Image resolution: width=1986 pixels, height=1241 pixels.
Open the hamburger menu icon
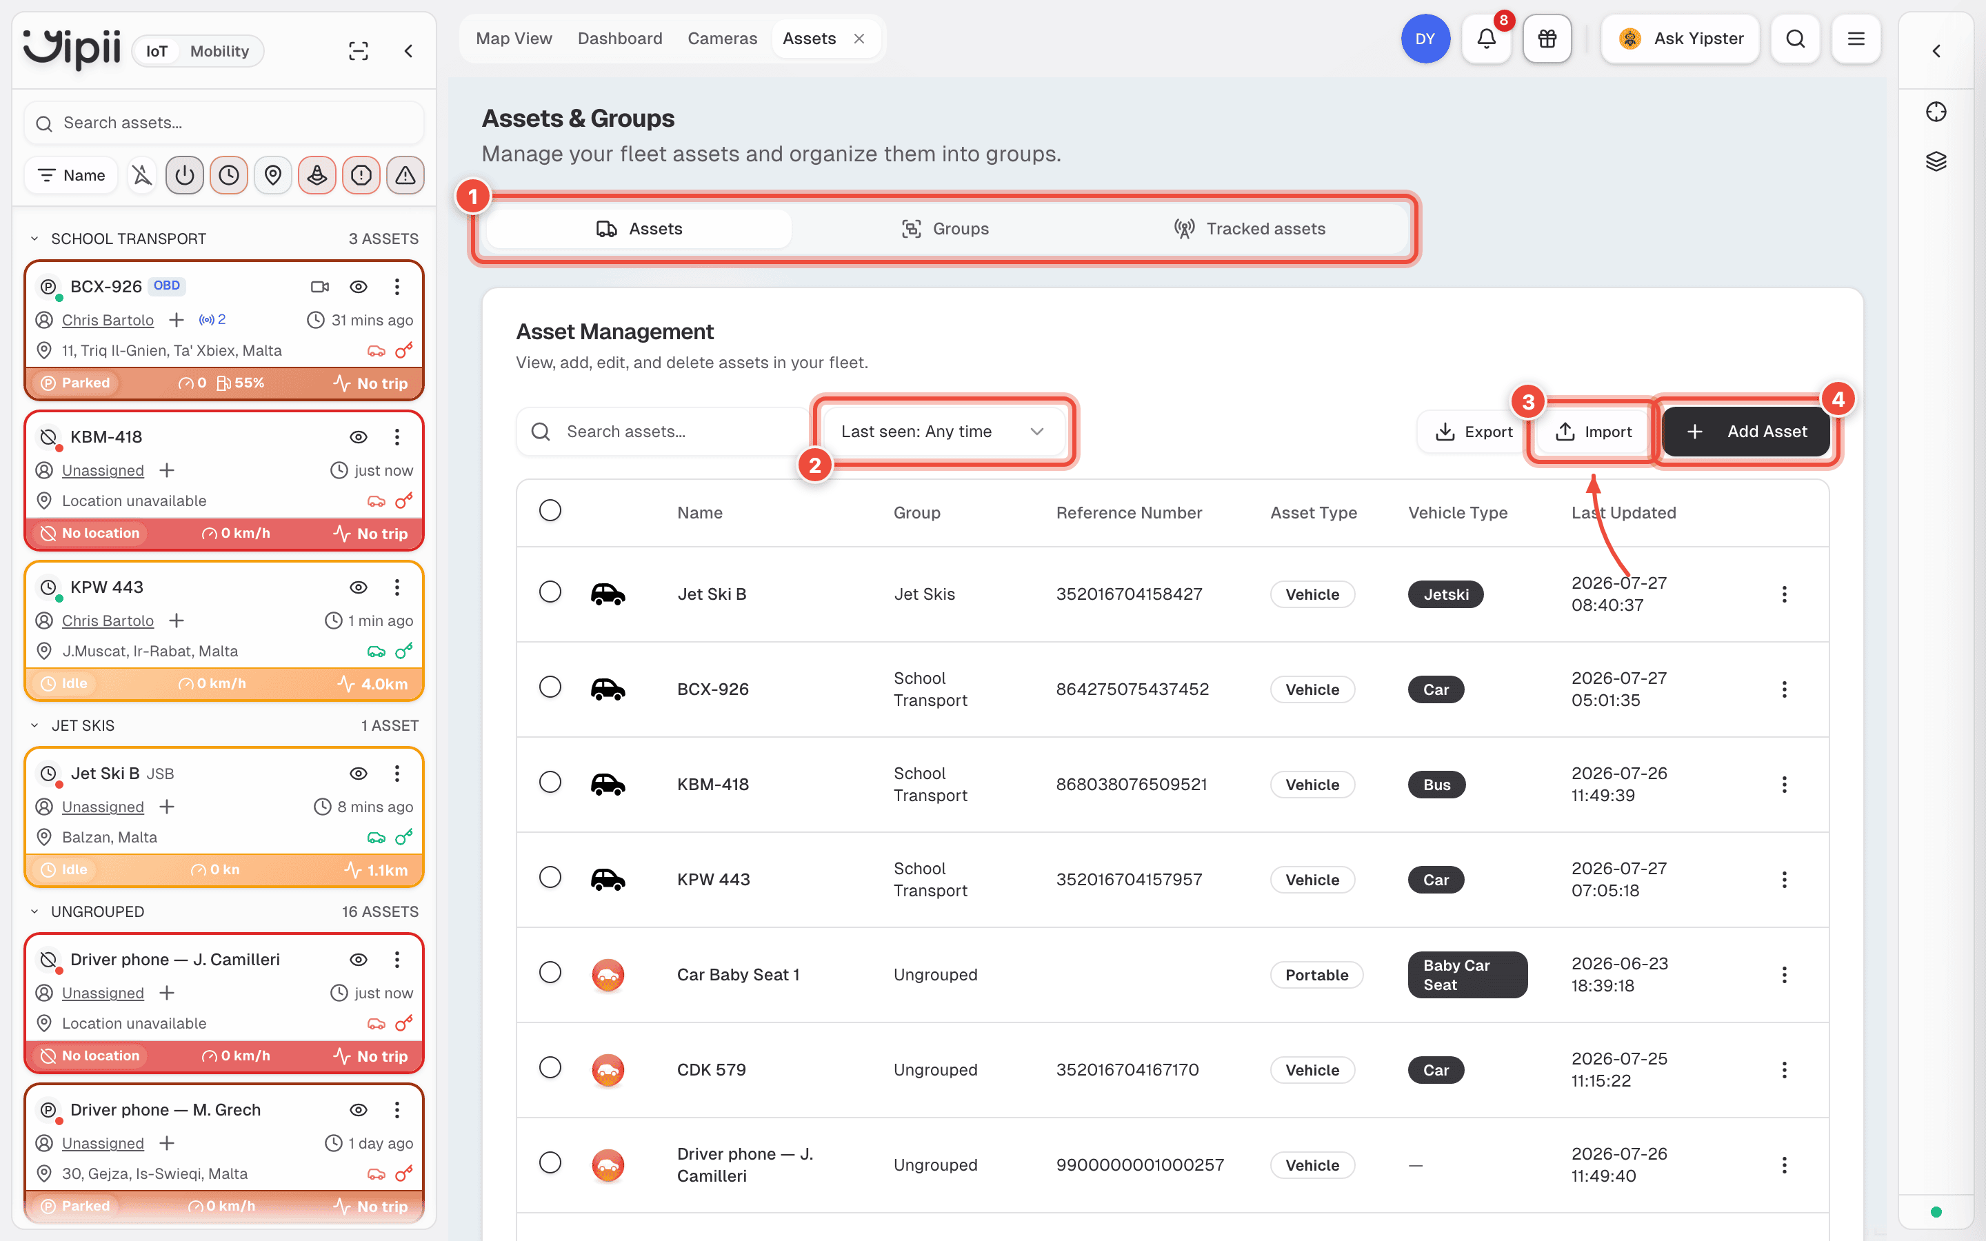click(x=1856, y=39)
